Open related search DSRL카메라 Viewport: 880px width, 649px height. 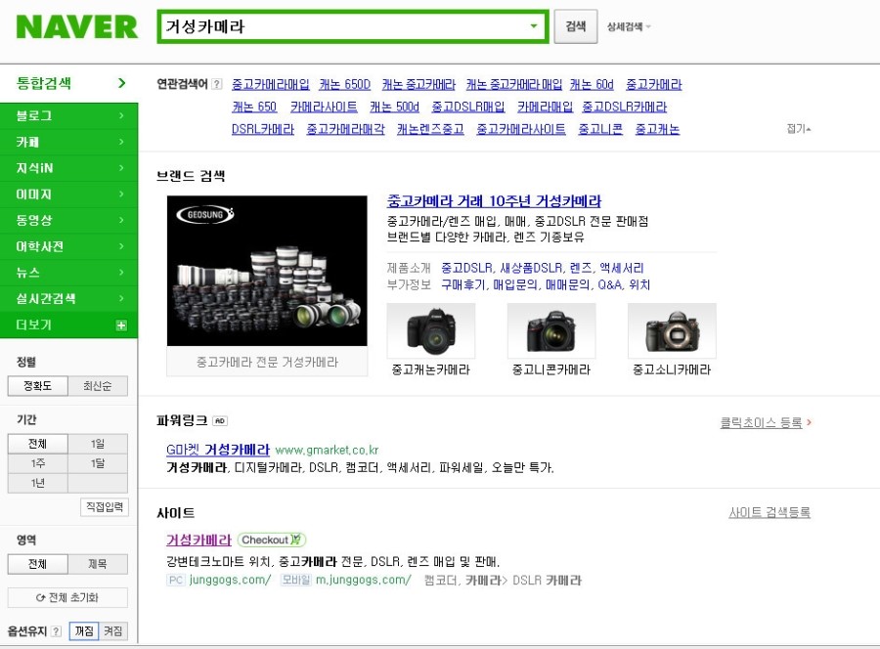[263, 129]
